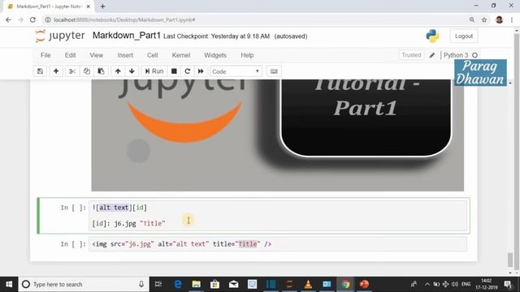This screenshot has height=292, width=520.
Task: Click the volume speaker icon in tray
Action: 455,284
